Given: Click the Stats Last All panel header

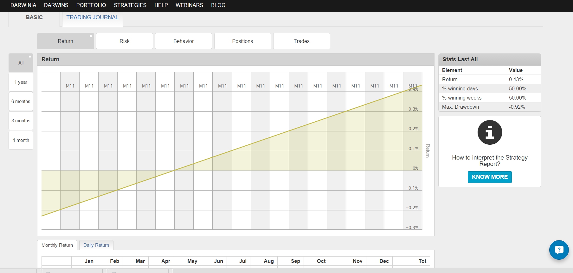Looking at the screenshot, I should (x=490, y=59).
